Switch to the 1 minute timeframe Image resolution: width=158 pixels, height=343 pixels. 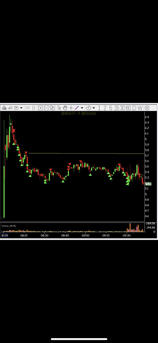(99, 108)
